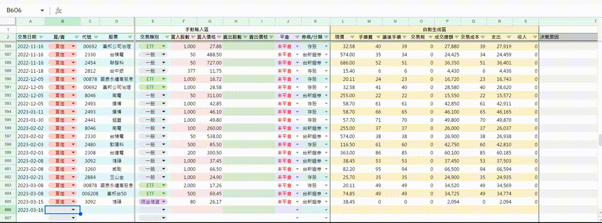The height and width of the screenshot is (223, 602).
Task: Click the 手動輸入區 header cell
Action: point(232,29)
